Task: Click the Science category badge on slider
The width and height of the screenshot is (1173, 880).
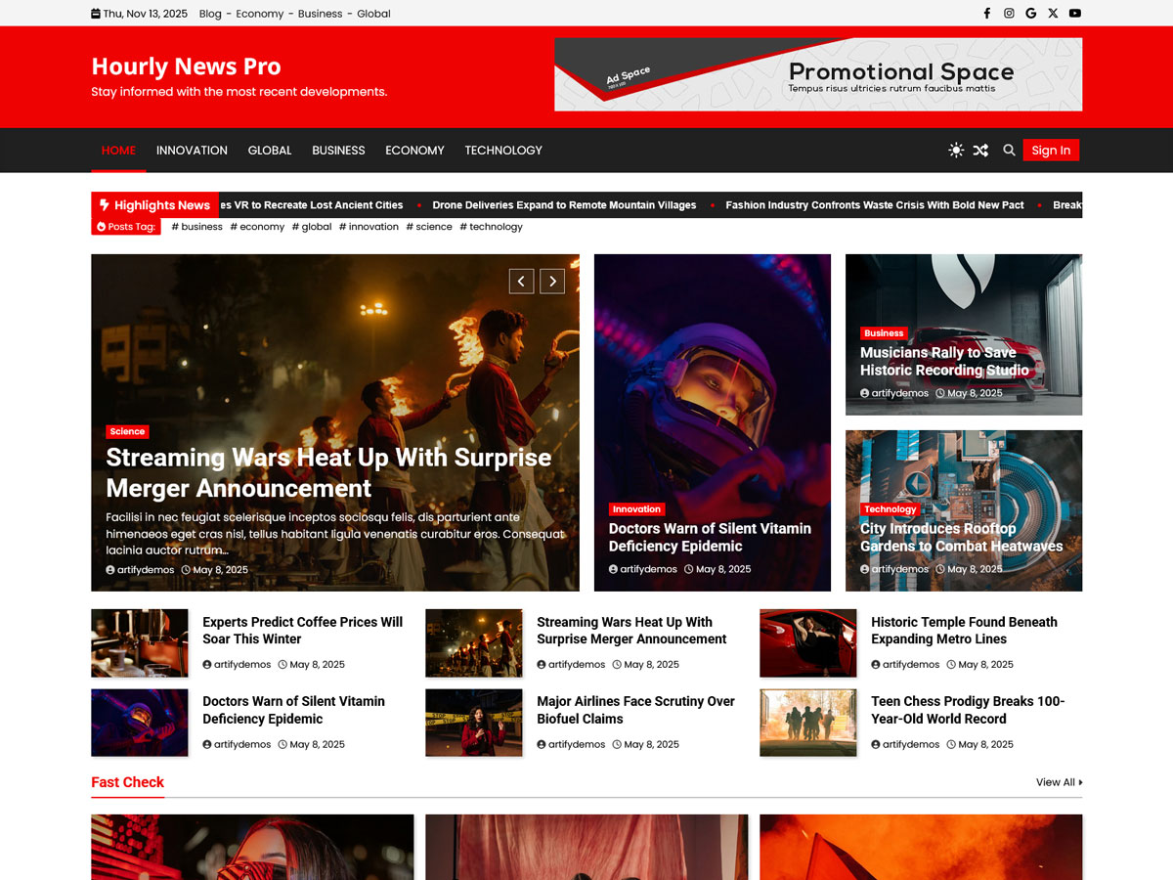Action: pyautogui.click(x=127, y=431)
